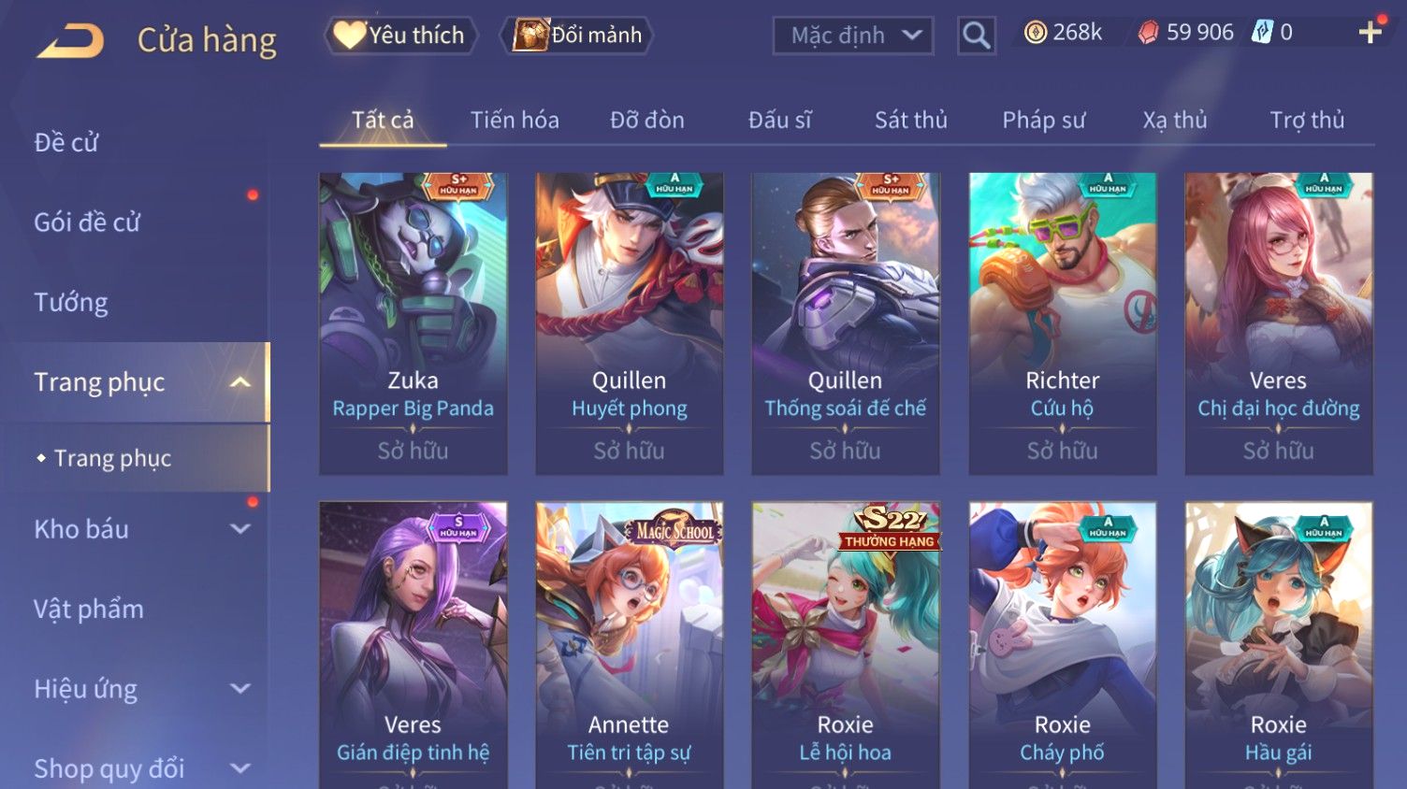1407x789 pixels.
Task: Expand the Hiệu ứng sidebar section
Action: coord(240,689)
